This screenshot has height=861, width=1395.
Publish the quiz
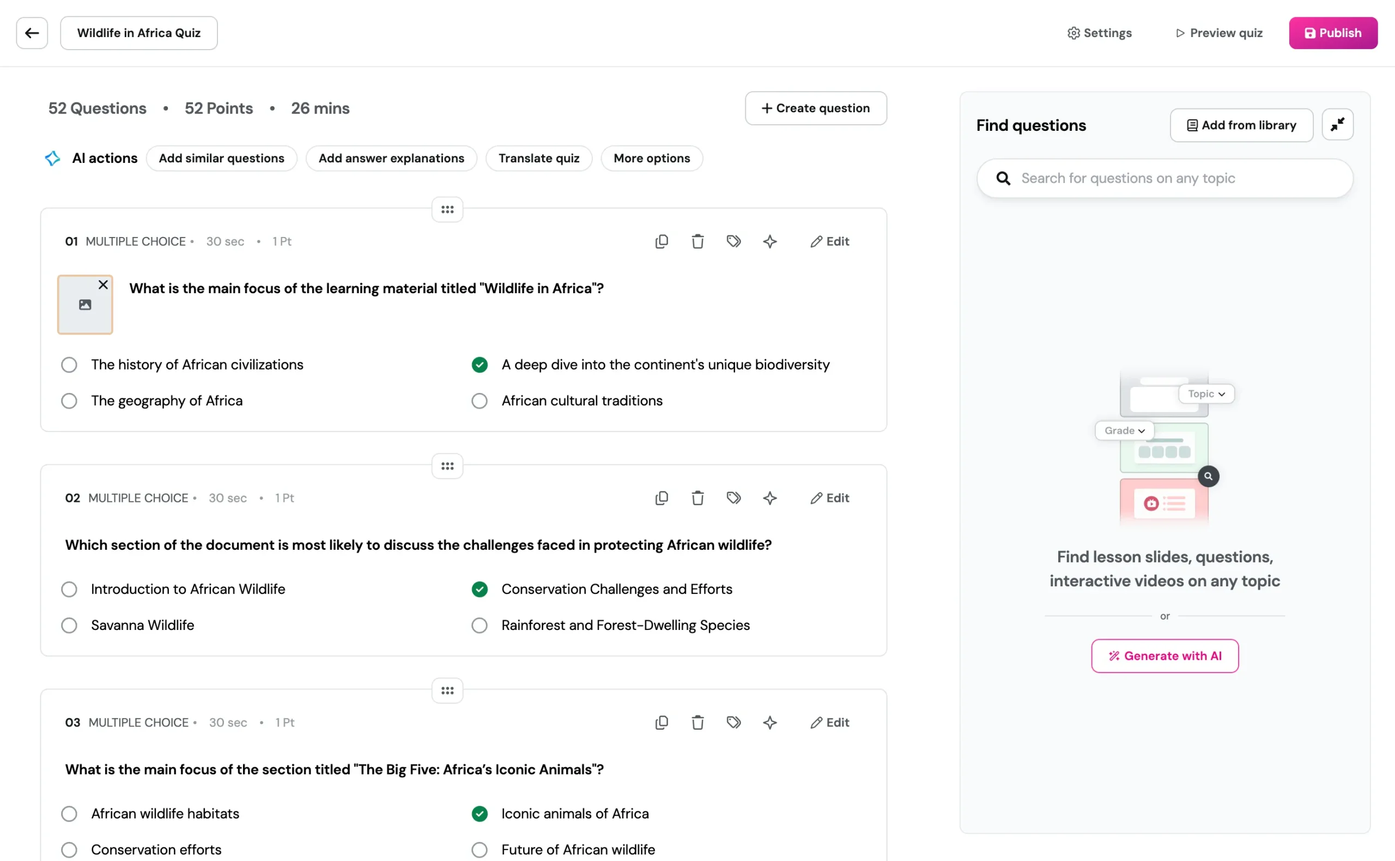pos(1333,33)
